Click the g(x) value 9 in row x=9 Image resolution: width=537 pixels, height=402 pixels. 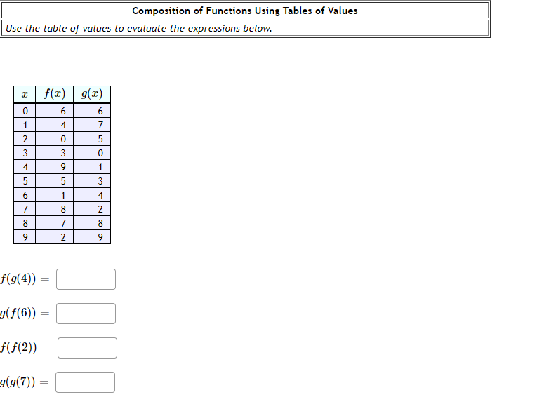(100, 237)
